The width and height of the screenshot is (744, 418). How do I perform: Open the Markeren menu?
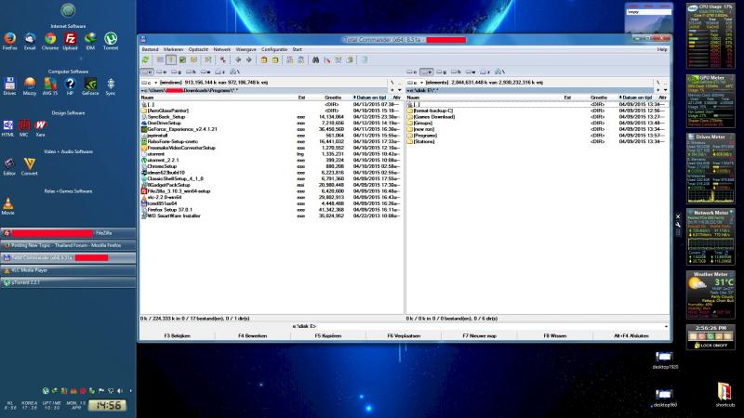(173, 49)
